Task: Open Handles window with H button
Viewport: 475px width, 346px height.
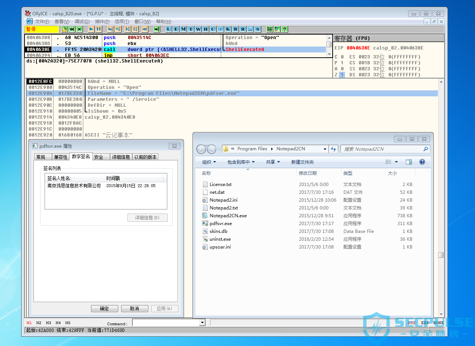Action: pyautogui.click(x=206, y=29)
